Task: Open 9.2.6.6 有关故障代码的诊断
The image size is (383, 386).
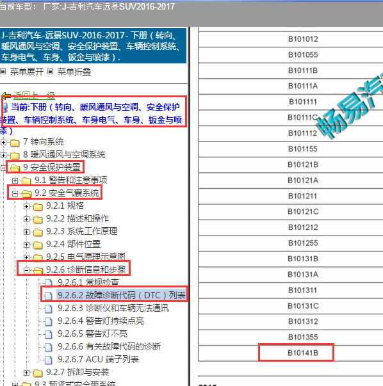Action: [x=109, y=346]
